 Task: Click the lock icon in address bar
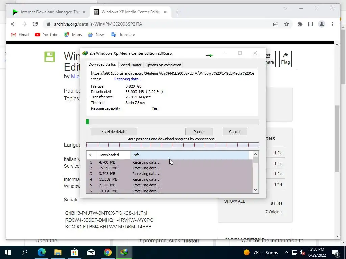pyautogui.click(x=49, y=24)
